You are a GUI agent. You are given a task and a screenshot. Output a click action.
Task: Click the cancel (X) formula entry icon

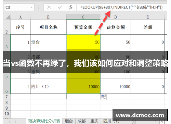(49, 7)
